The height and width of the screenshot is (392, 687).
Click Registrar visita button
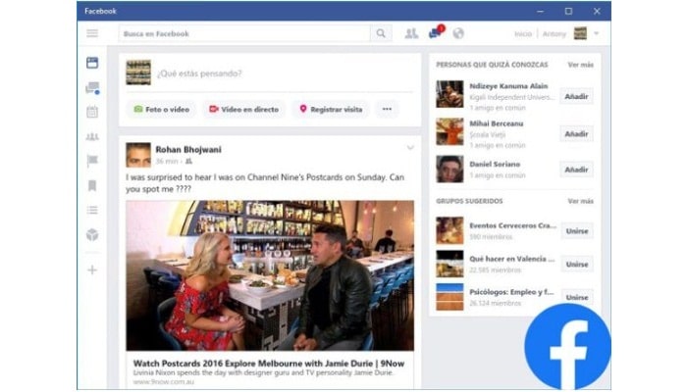pyautogui.click(x=331, y=110)
